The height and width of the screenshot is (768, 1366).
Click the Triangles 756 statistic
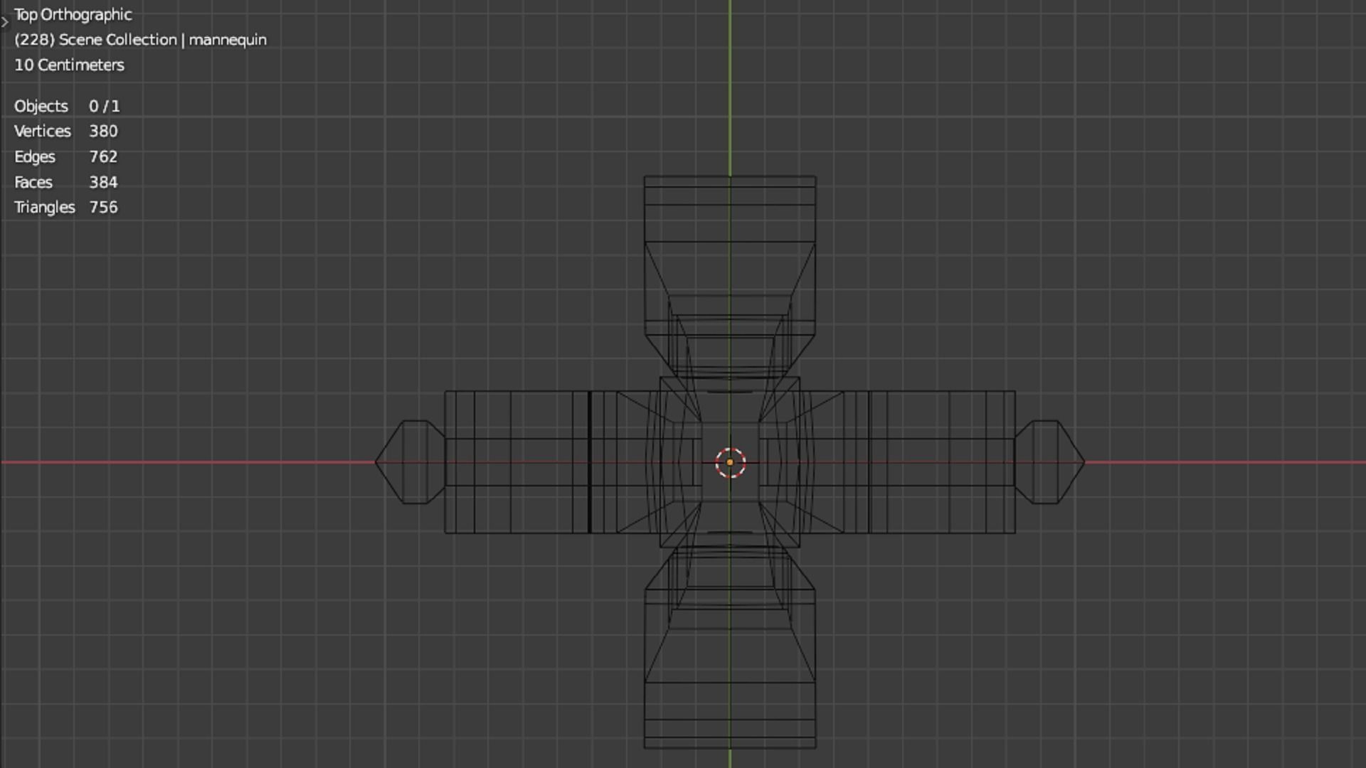coord(66,208)
